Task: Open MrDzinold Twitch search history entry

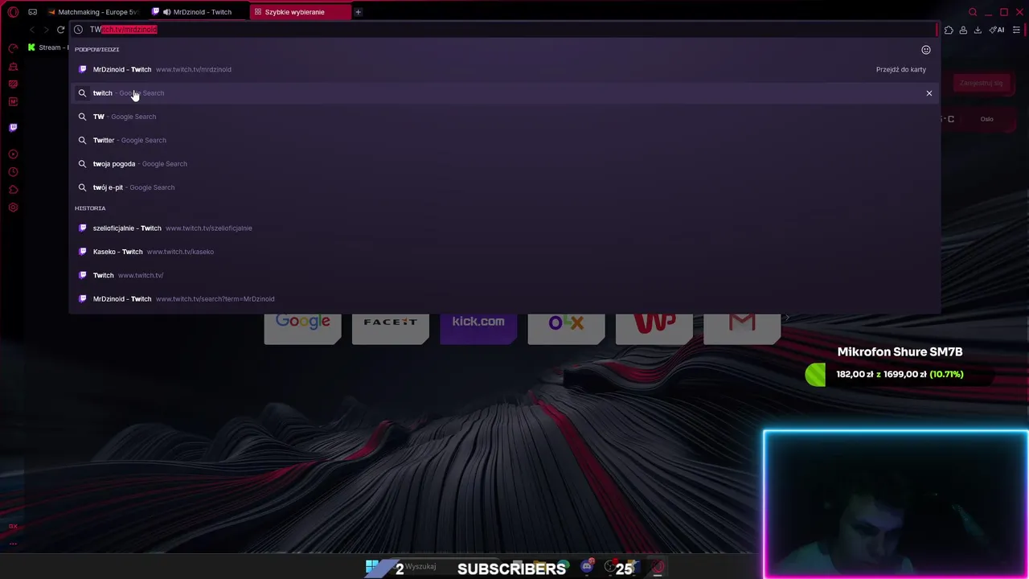Action: tap(504, 298)
